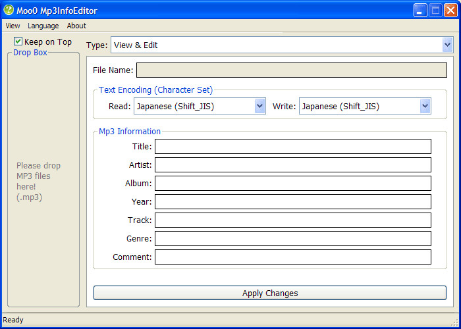Click into the Title input field

coord(293,146)
